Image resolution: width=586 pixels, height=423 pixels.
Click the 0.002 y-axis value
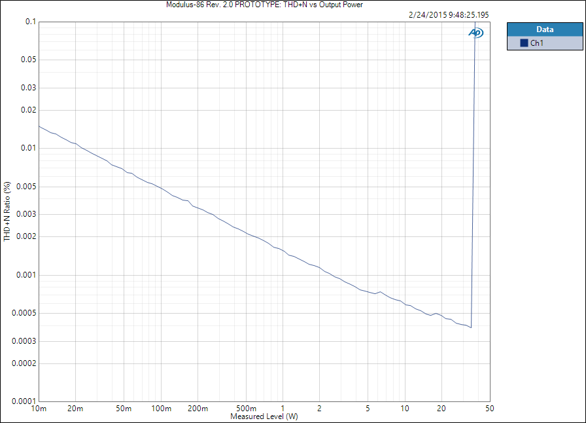pos(27,236)
